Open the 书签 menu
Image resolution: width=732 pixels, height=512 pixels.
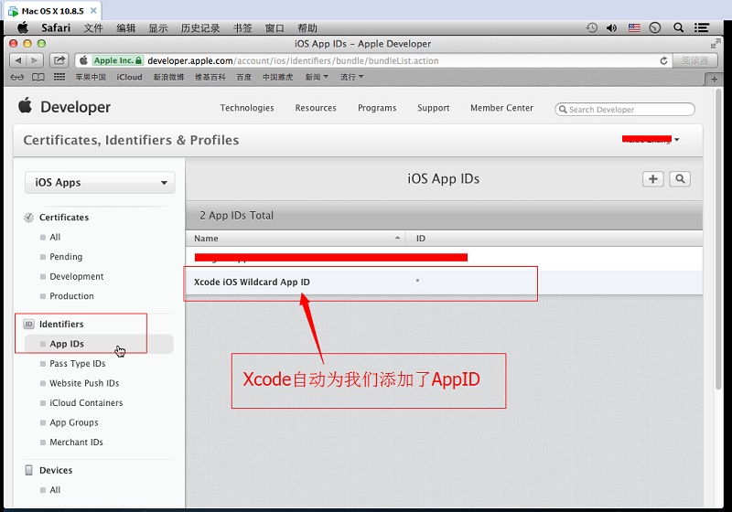(x=242, y=28)
